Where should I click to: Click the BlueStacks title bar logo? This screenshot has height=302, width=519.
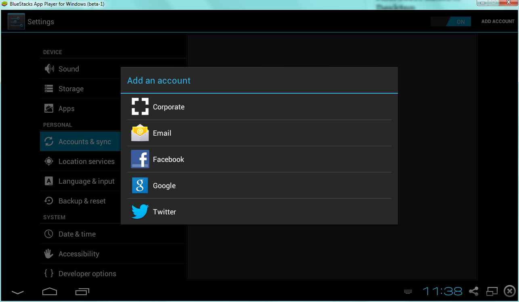(5, 4)
